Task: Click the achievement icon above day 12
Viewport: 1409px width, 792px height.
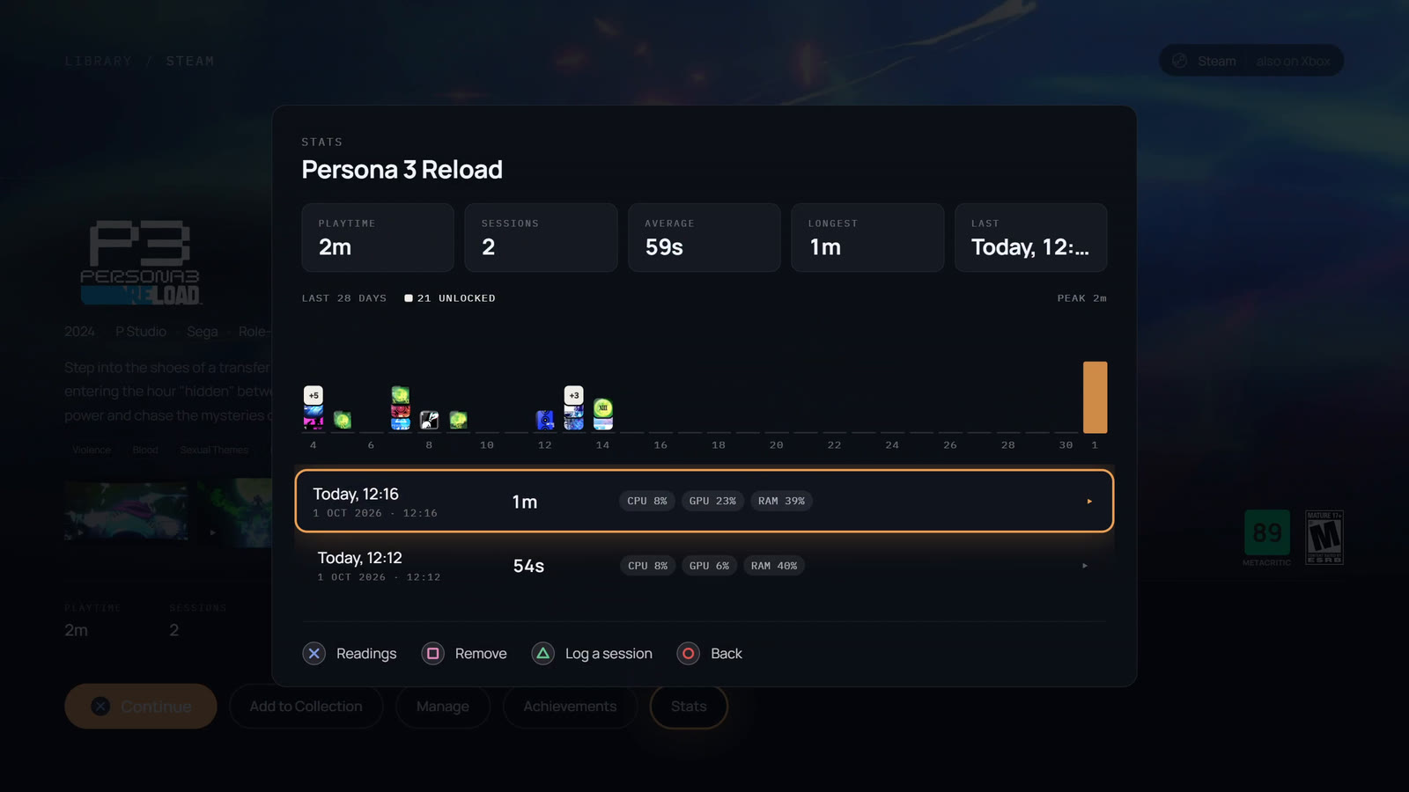Action: (545, 420)
